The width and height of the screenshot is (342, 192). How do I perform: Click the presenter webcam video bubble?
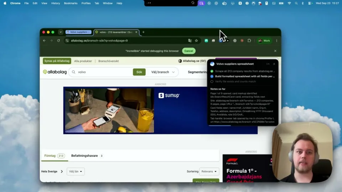click(302, 153)
